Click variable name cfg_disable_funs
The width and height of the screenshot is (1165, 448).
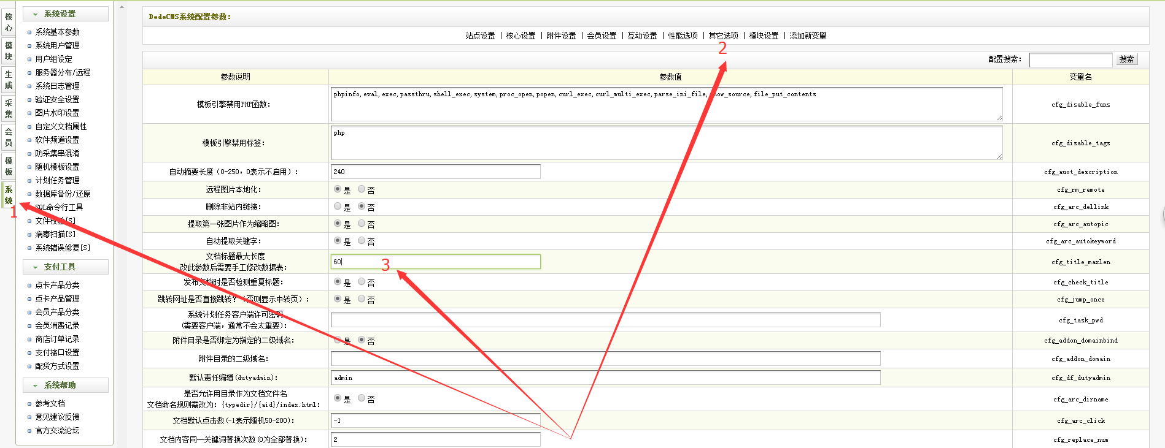point(1080,104)
